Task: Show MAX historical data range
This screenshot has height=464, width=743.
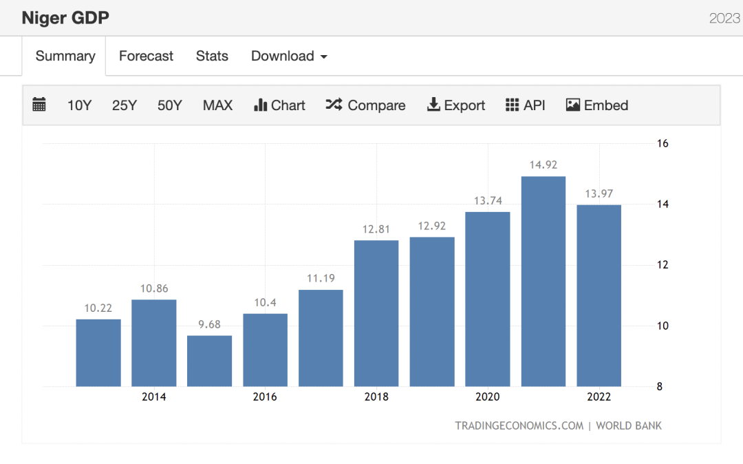Action: click(217, 105)
